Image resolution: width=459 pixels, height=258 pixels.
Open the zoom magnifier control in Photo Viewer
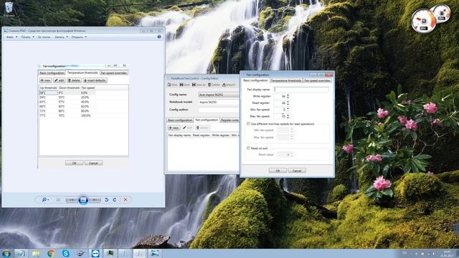click(x=45, y=199)
